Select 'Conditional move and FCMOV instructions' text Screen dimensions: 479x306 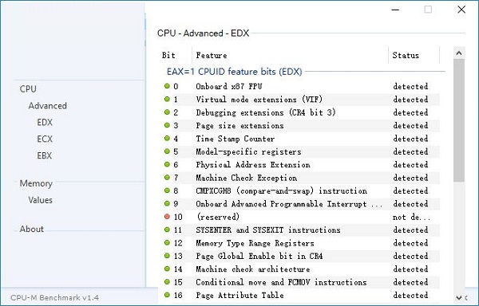point(281,282)
